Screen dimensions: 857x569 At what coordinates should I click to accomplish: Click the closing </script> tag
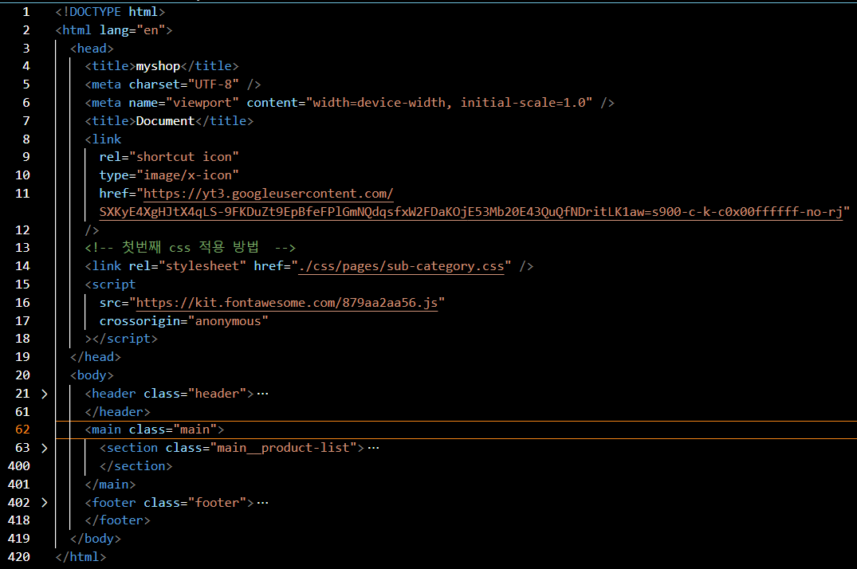click(124, 339)
